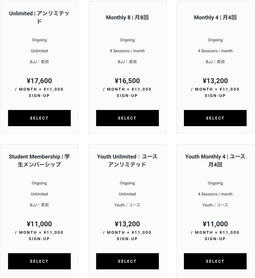Click the Unlimited | アンリミテッド card title
The width and height of the screenshot is (255, 278).
tap(39, 17)
